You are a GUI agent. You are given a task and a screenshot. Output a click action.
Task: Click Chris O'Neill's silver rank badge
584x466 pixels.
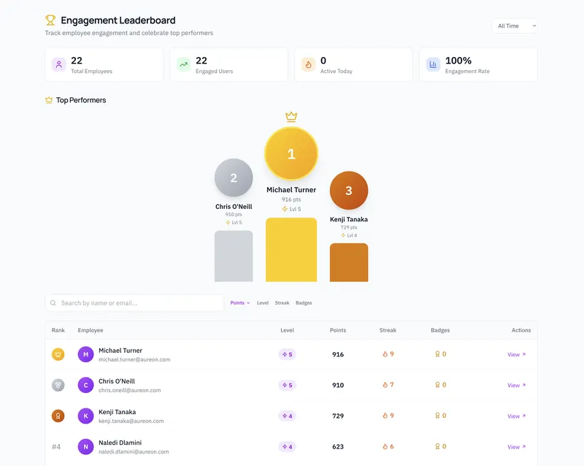point(58,385)
